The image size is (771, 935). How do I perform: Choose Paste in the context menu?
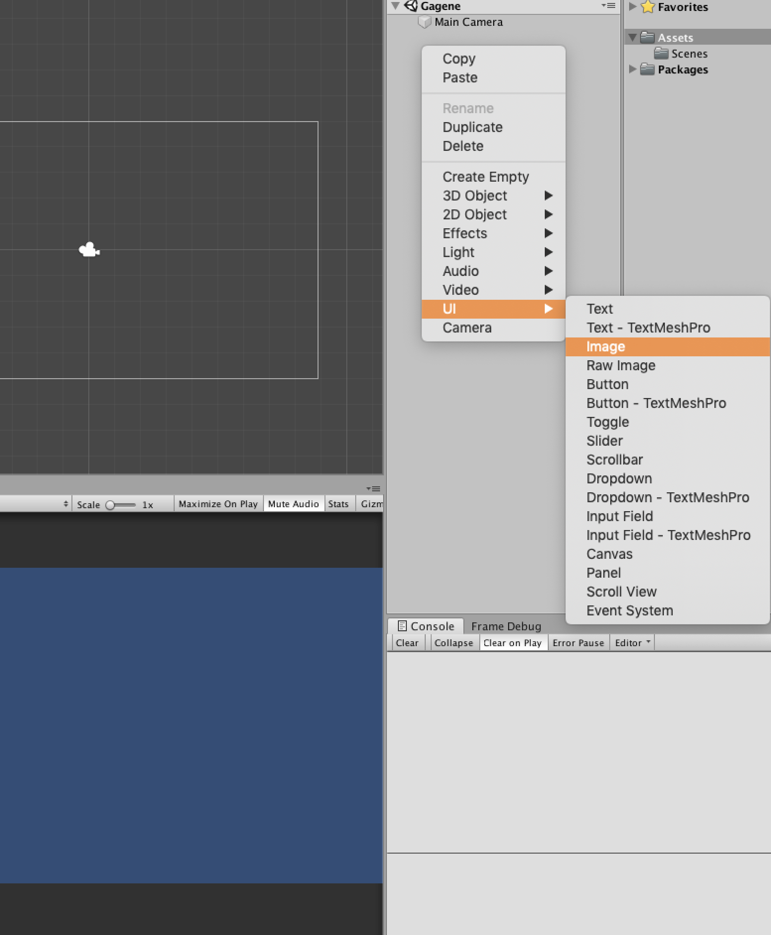[x=493, y=77]
